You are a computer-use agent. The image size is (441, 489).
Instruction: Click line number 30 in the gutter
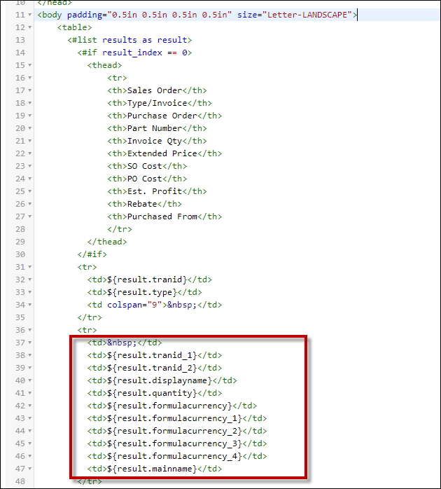pyautogui.click(x=20, y=254)
